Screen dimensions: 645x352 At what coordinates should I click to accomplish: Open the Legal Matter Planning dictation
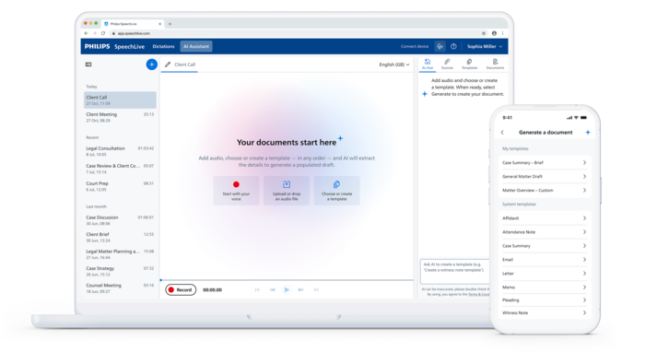pyautogui.click(x=120, y=254)
